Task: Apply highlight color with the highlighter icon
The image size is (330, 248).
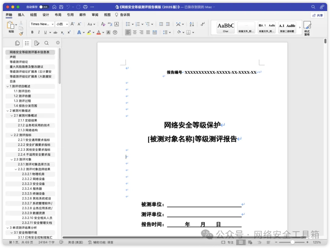Action: pos(89,32)
